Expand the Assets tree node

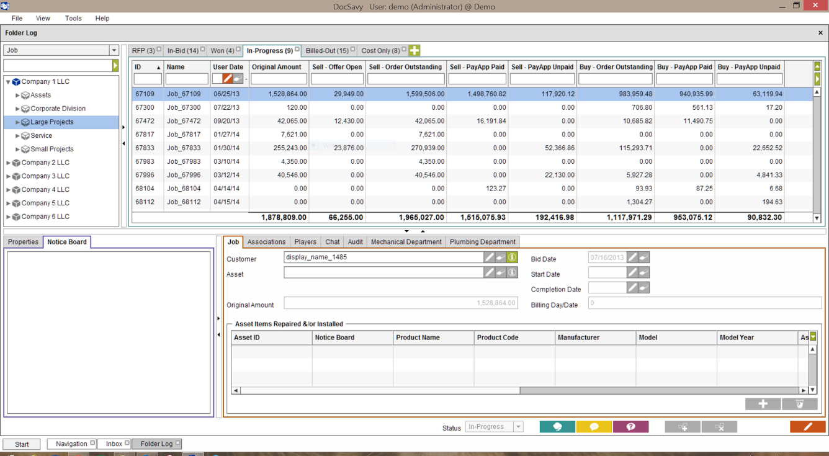click(17, 96)
